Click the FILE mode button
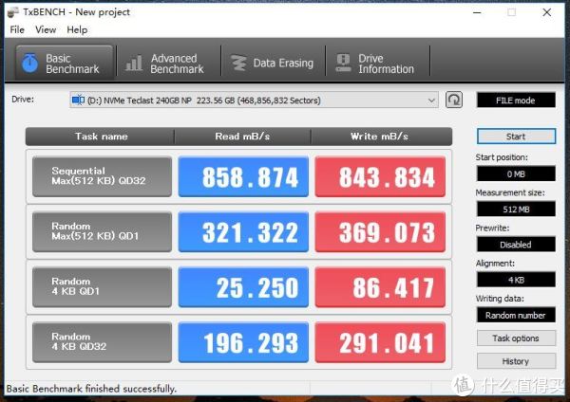This screenshot has height=402, width=570. coord(516,100)
